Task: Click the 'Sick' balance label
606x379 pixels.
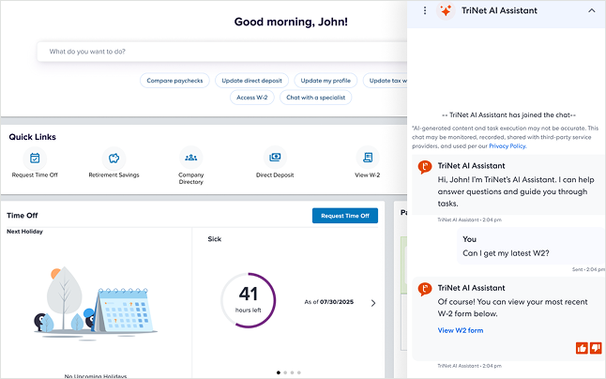Action: (x=215, y=239)
